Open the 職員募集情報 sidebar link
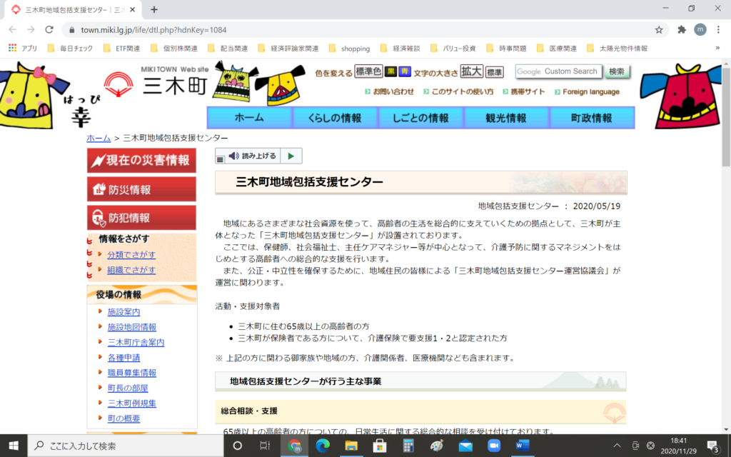 click(x=132, y=373)
